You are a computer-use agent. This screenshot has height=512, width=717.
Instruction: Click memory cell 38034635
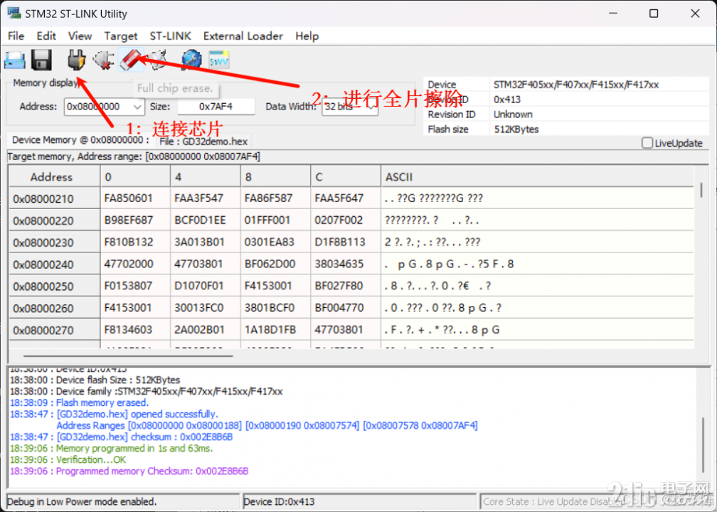pyautogui.click(x=346, y=264)
